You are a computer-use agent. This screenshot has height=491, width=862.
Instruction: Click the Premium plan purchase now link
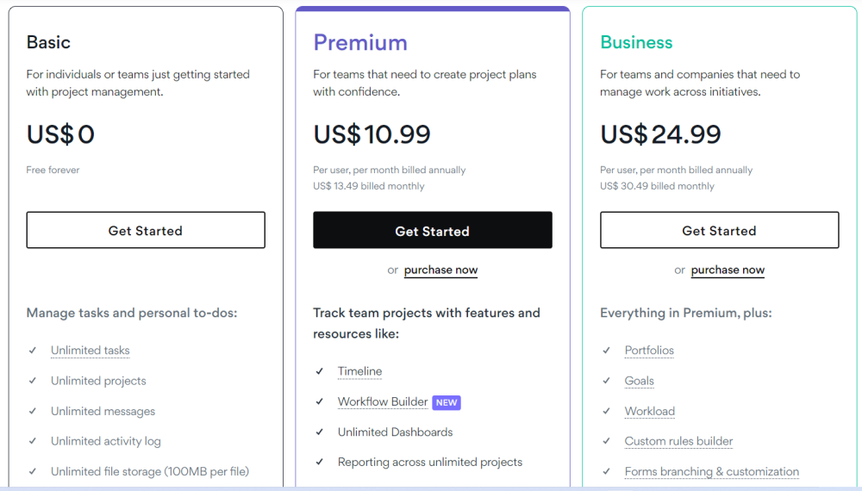coord(440,270)
